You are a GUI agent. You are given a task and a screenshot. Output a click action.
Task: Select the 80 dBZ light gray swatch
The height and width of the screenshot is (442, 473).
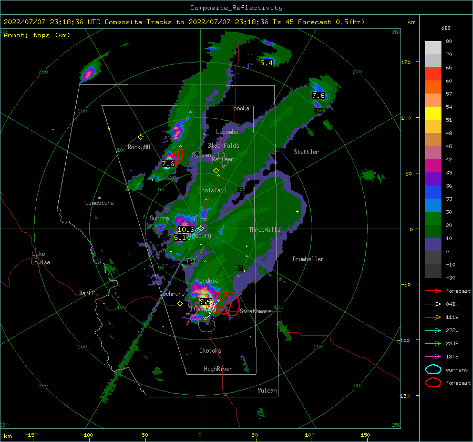(433, 48)
